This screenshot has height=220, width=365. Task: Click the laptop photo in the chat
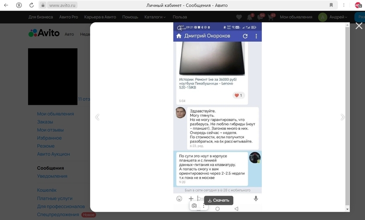tap(212, 58)
